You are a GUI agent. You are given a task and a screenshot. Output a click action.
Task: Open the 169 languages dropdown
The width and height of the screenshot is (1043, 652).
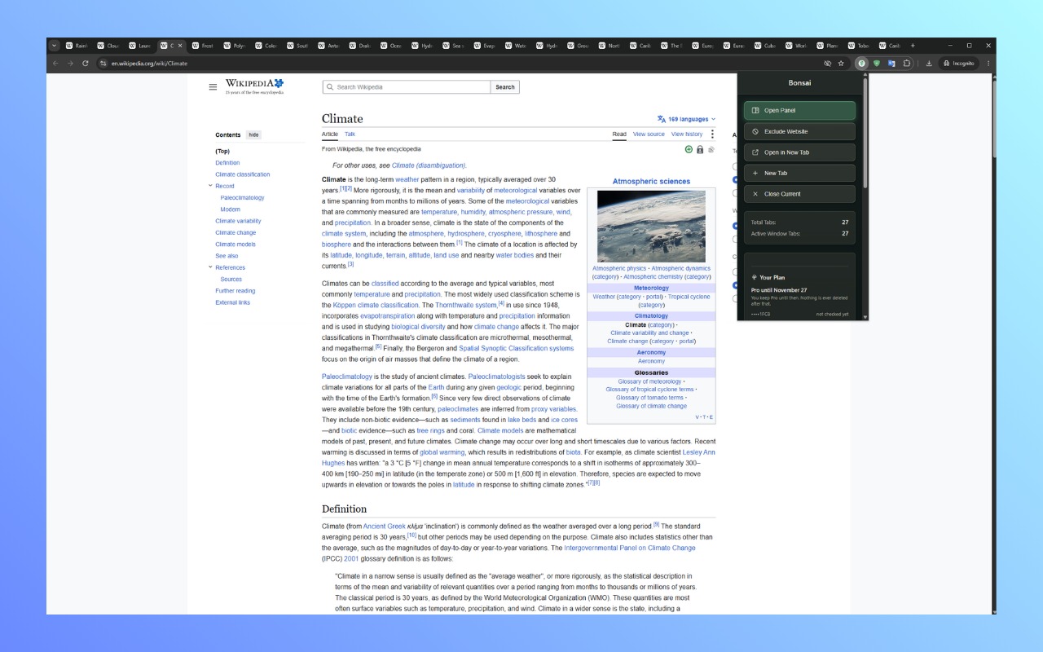point(687,119)
